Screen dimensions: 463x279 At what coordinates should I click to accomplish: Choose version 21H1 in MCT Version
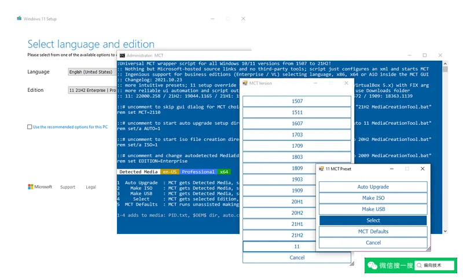[x=280, y=224]
